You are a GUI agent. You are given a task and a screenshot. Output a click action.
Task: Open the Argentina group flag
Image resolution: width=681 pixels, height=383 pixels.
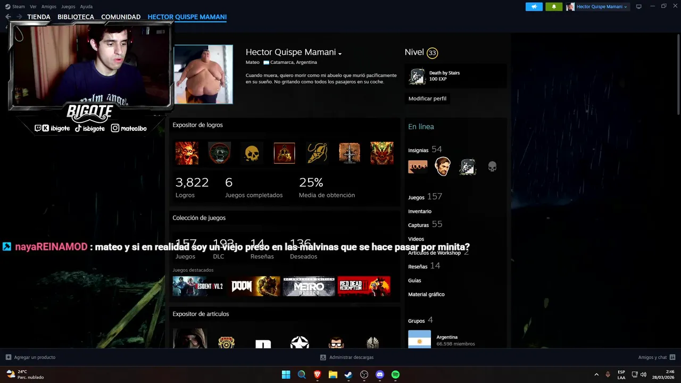419,339
